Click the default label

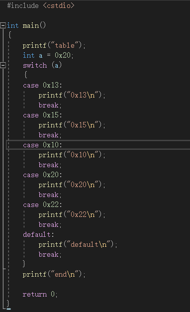(38, 234)
